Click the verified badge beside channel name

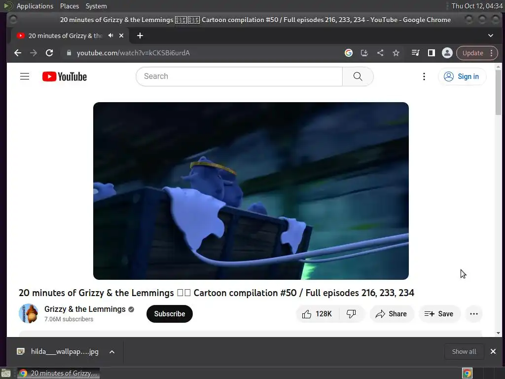(131, 309)
